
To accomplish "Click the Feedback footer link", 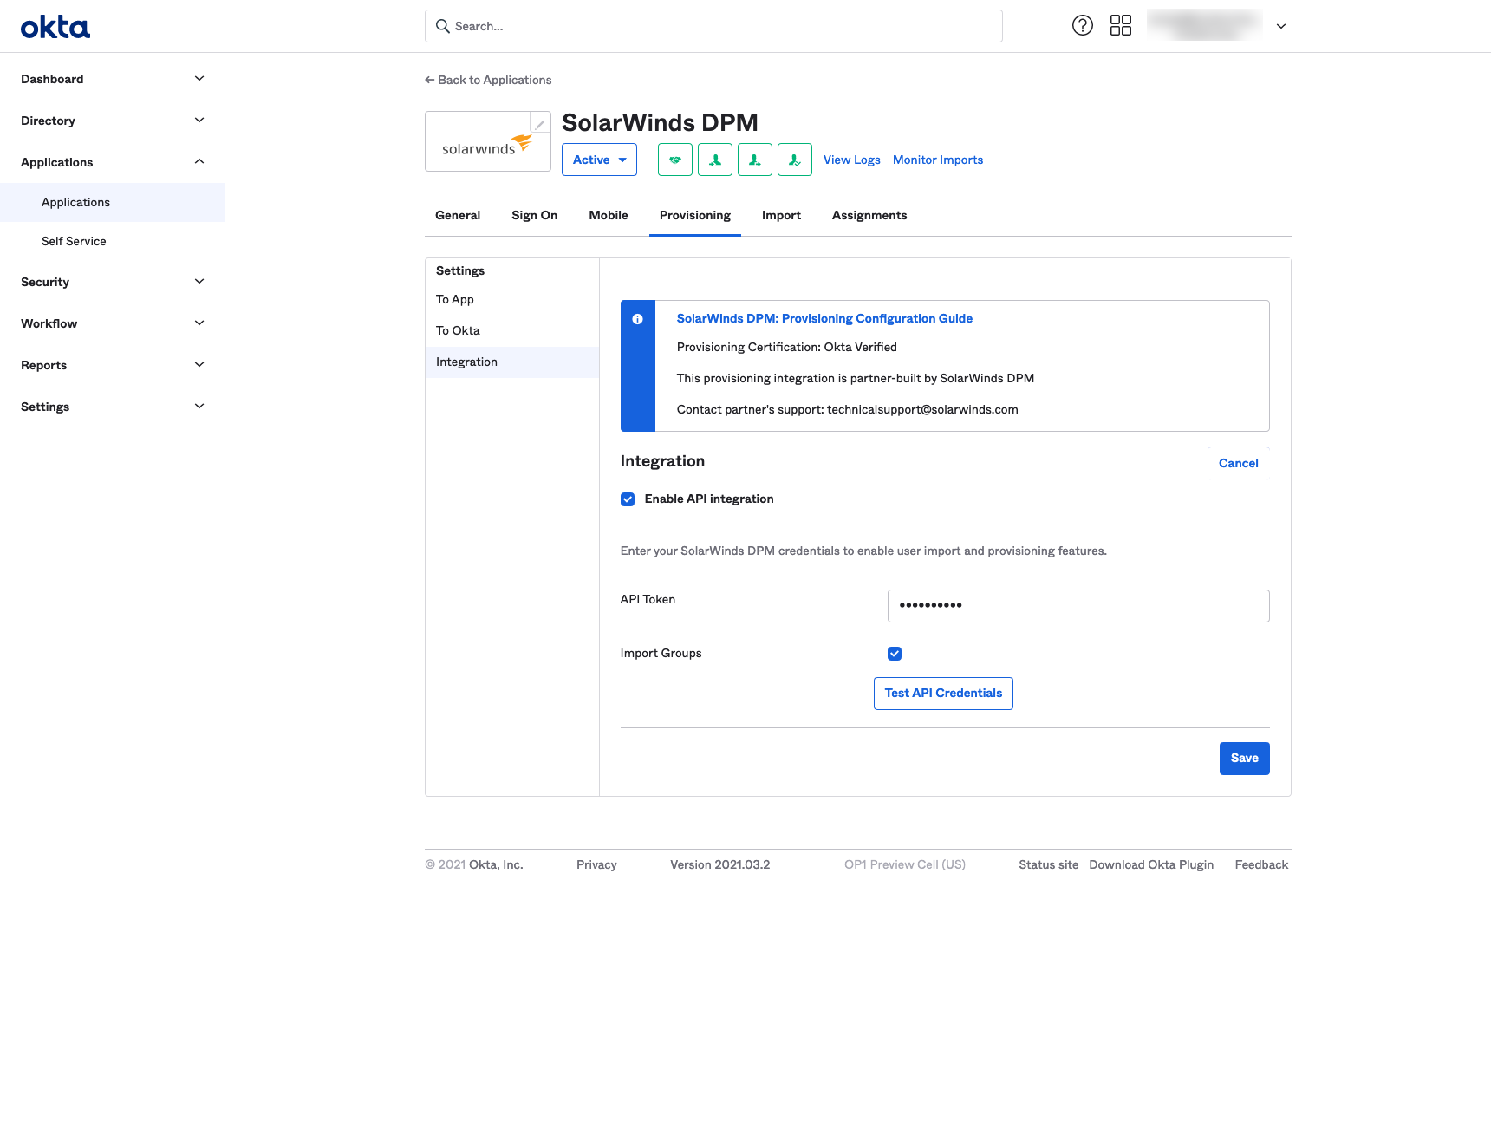I will [1261, 864].
